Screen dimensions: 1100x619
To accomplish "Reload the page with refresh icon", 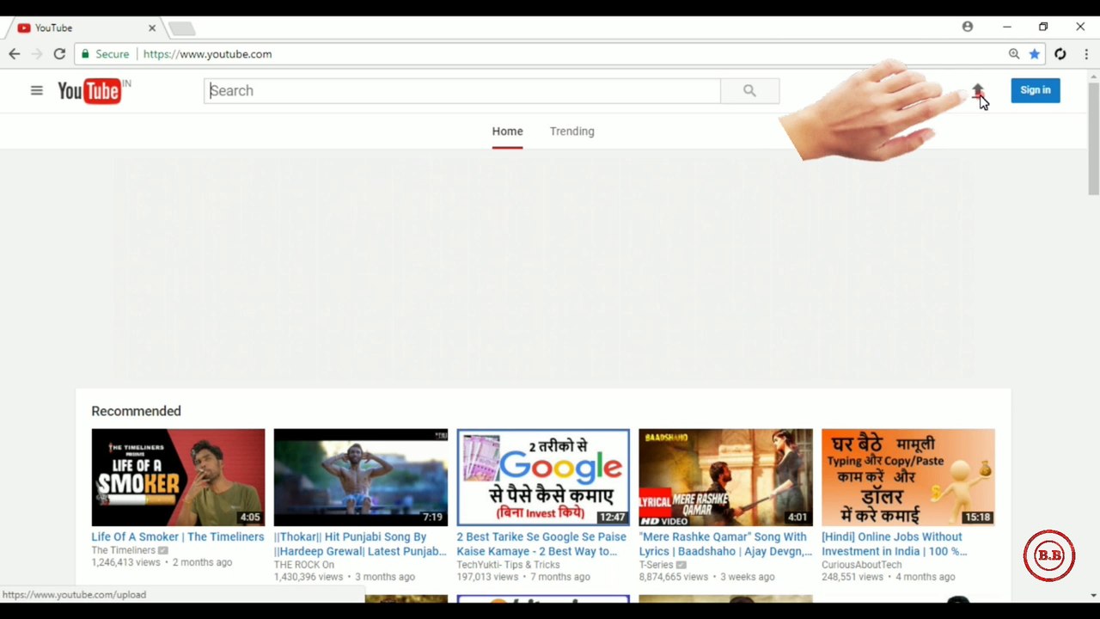I will click(59, 54).
